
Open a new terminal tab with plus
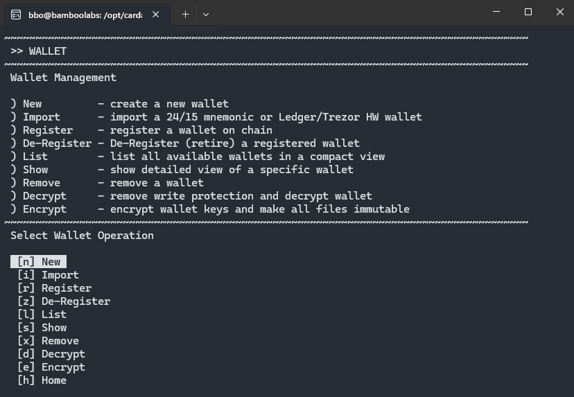tap(185, 15)
